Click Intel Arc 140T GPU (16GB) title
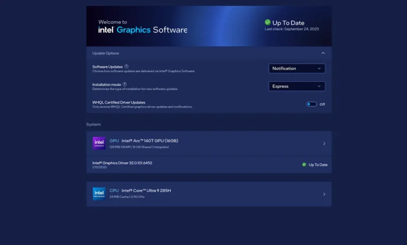 pyautogui.click(x=150, y=141)
